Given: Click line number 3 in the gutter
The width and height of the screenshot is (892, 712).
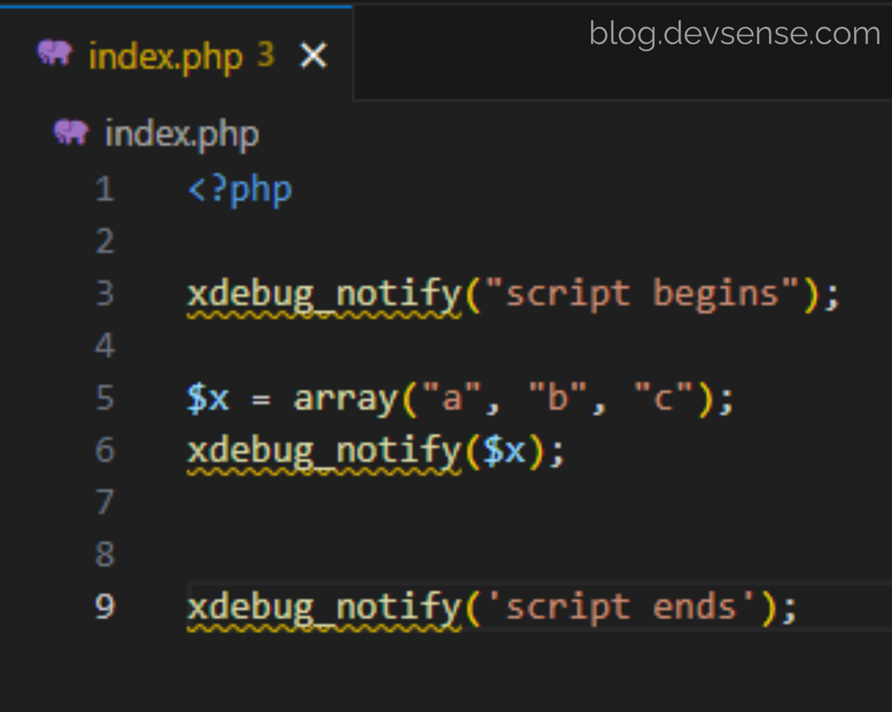Looking at the screenshot, I should click(104, 293).
